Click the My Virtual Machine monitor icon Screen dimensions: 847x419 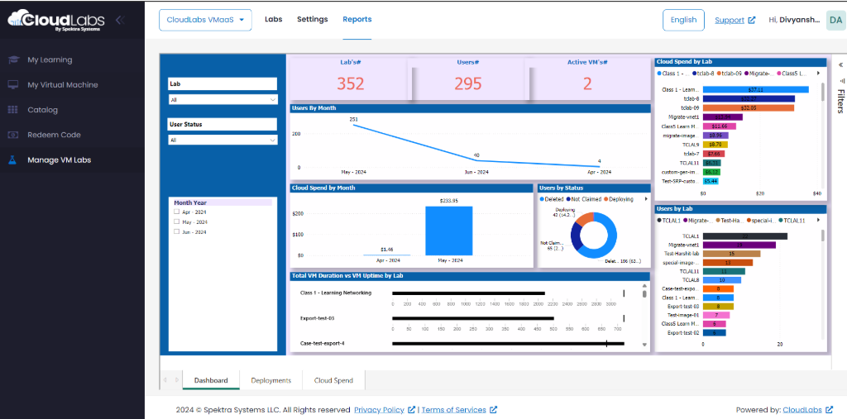pos(13,85)
